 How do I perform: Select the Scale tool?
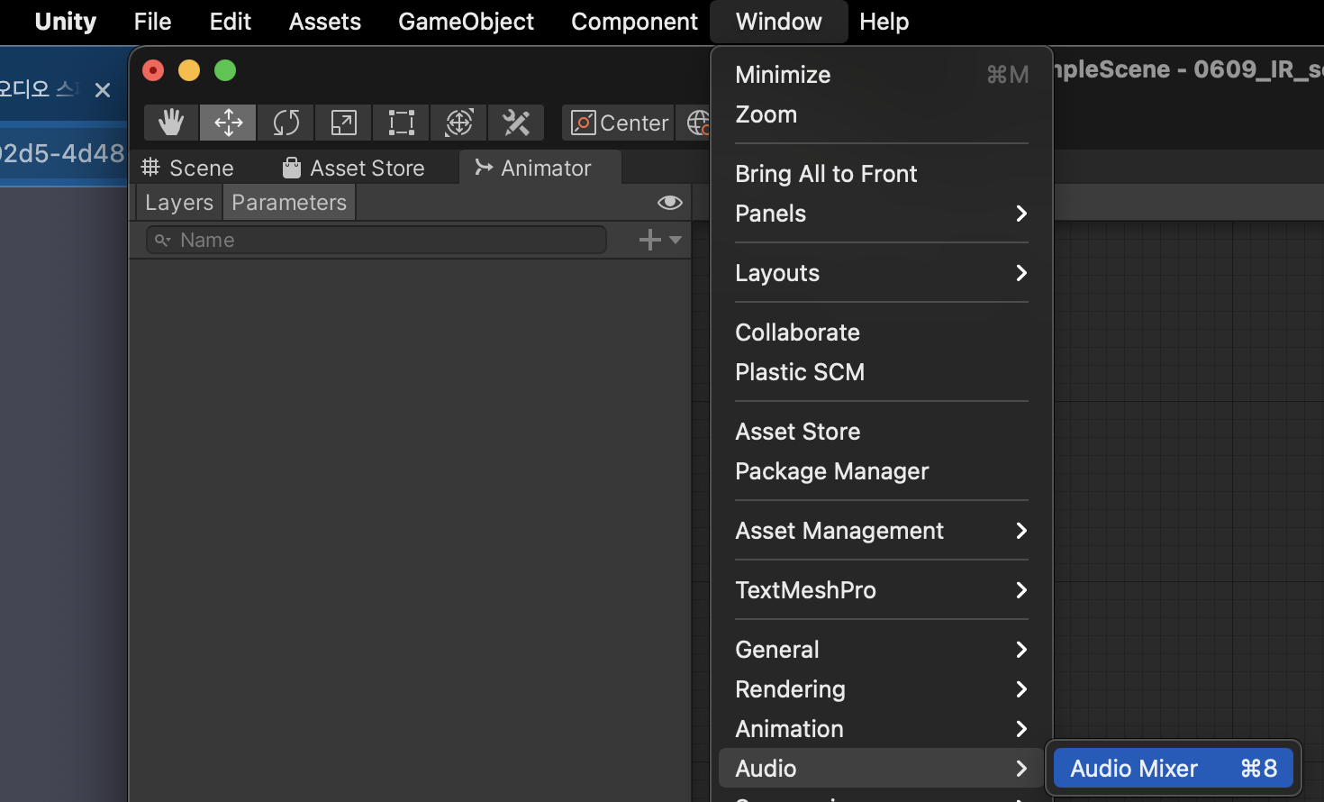[343, 123]
